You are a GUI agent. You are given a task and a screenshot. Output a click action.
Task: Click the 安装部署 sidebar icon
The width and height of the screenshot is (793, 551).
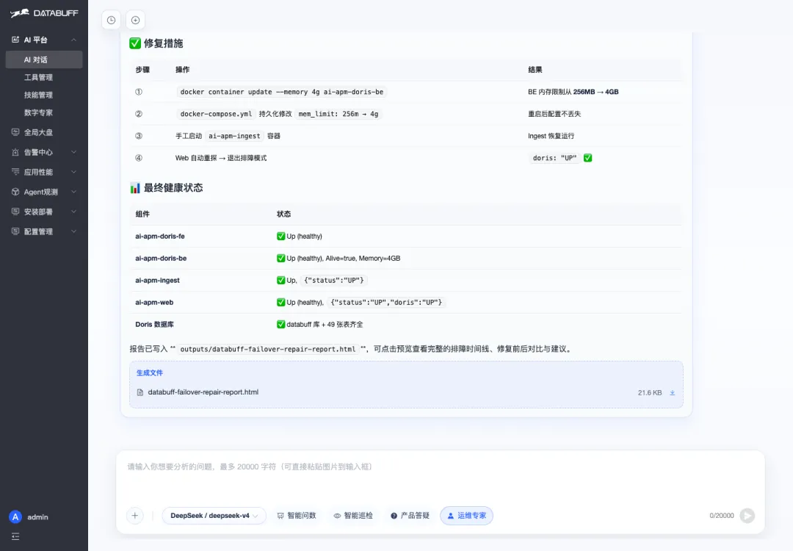point(15,212)
